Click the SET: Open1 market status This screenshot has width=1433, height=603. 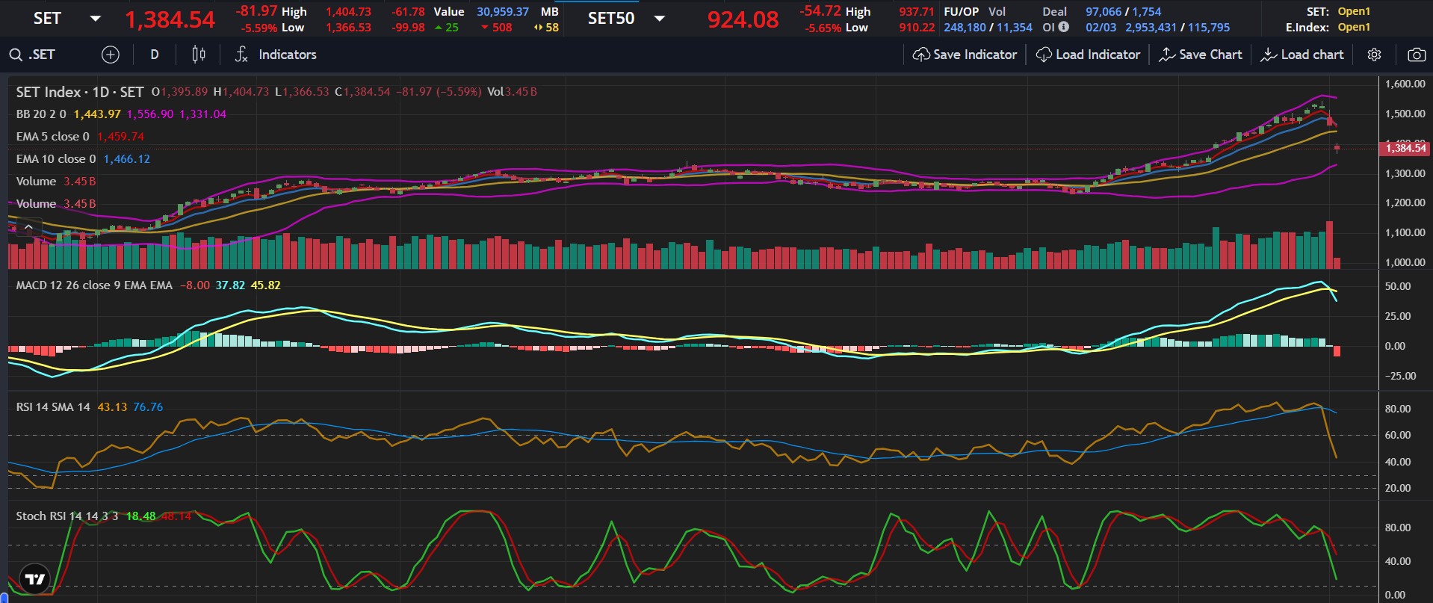[1338, 12]
